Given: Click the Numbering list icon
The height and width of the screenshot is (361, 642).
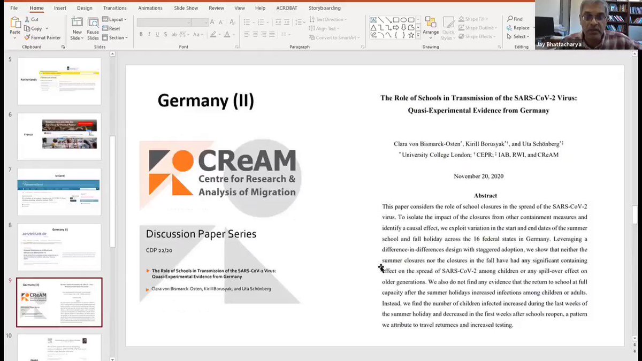Looking at the screenshot, I should tap(261, 22).
